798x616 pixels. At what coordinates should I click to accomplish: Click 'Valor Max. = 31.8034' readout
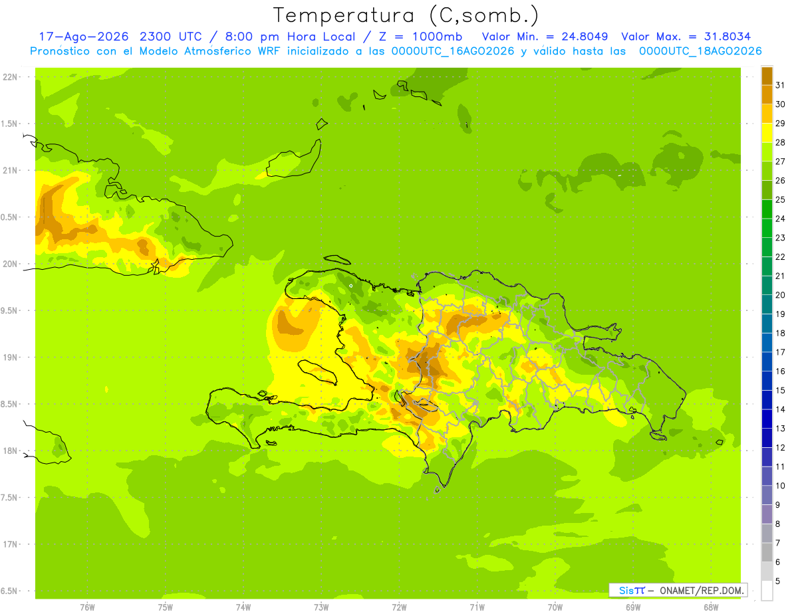pyautogui.click(x=686, y=37)
